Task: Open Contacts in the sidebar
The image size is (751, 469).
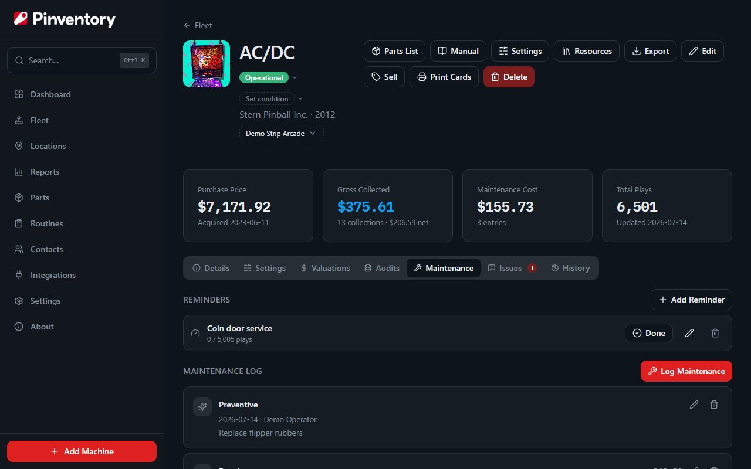Action: [x=82, y=249]
